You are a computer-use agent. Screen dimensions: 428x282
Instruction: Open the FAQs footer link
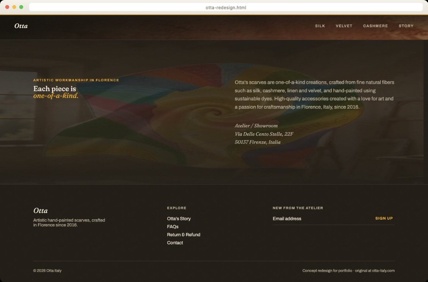coord(173,227)
